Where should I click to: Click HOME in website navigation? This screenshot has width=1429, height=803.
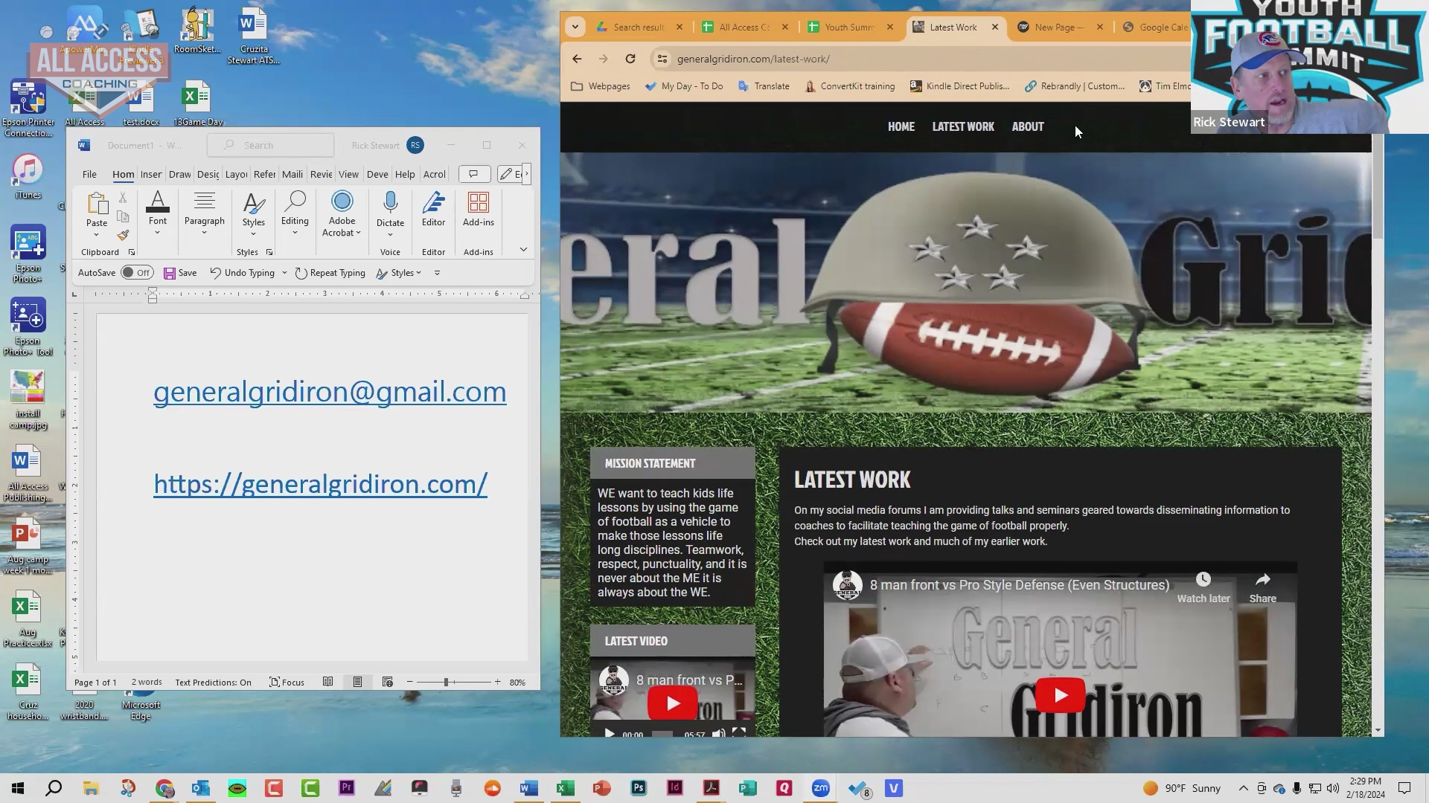coord(901,126)
